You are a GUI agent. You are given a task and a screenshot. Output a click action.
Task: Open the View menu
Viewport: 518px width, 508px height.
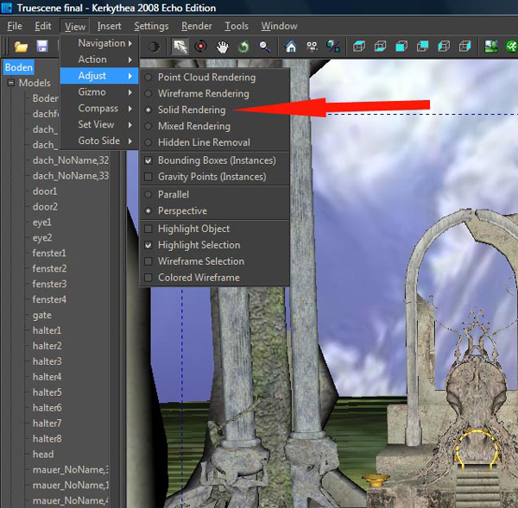pyautogui.click(x=74, y=27)
